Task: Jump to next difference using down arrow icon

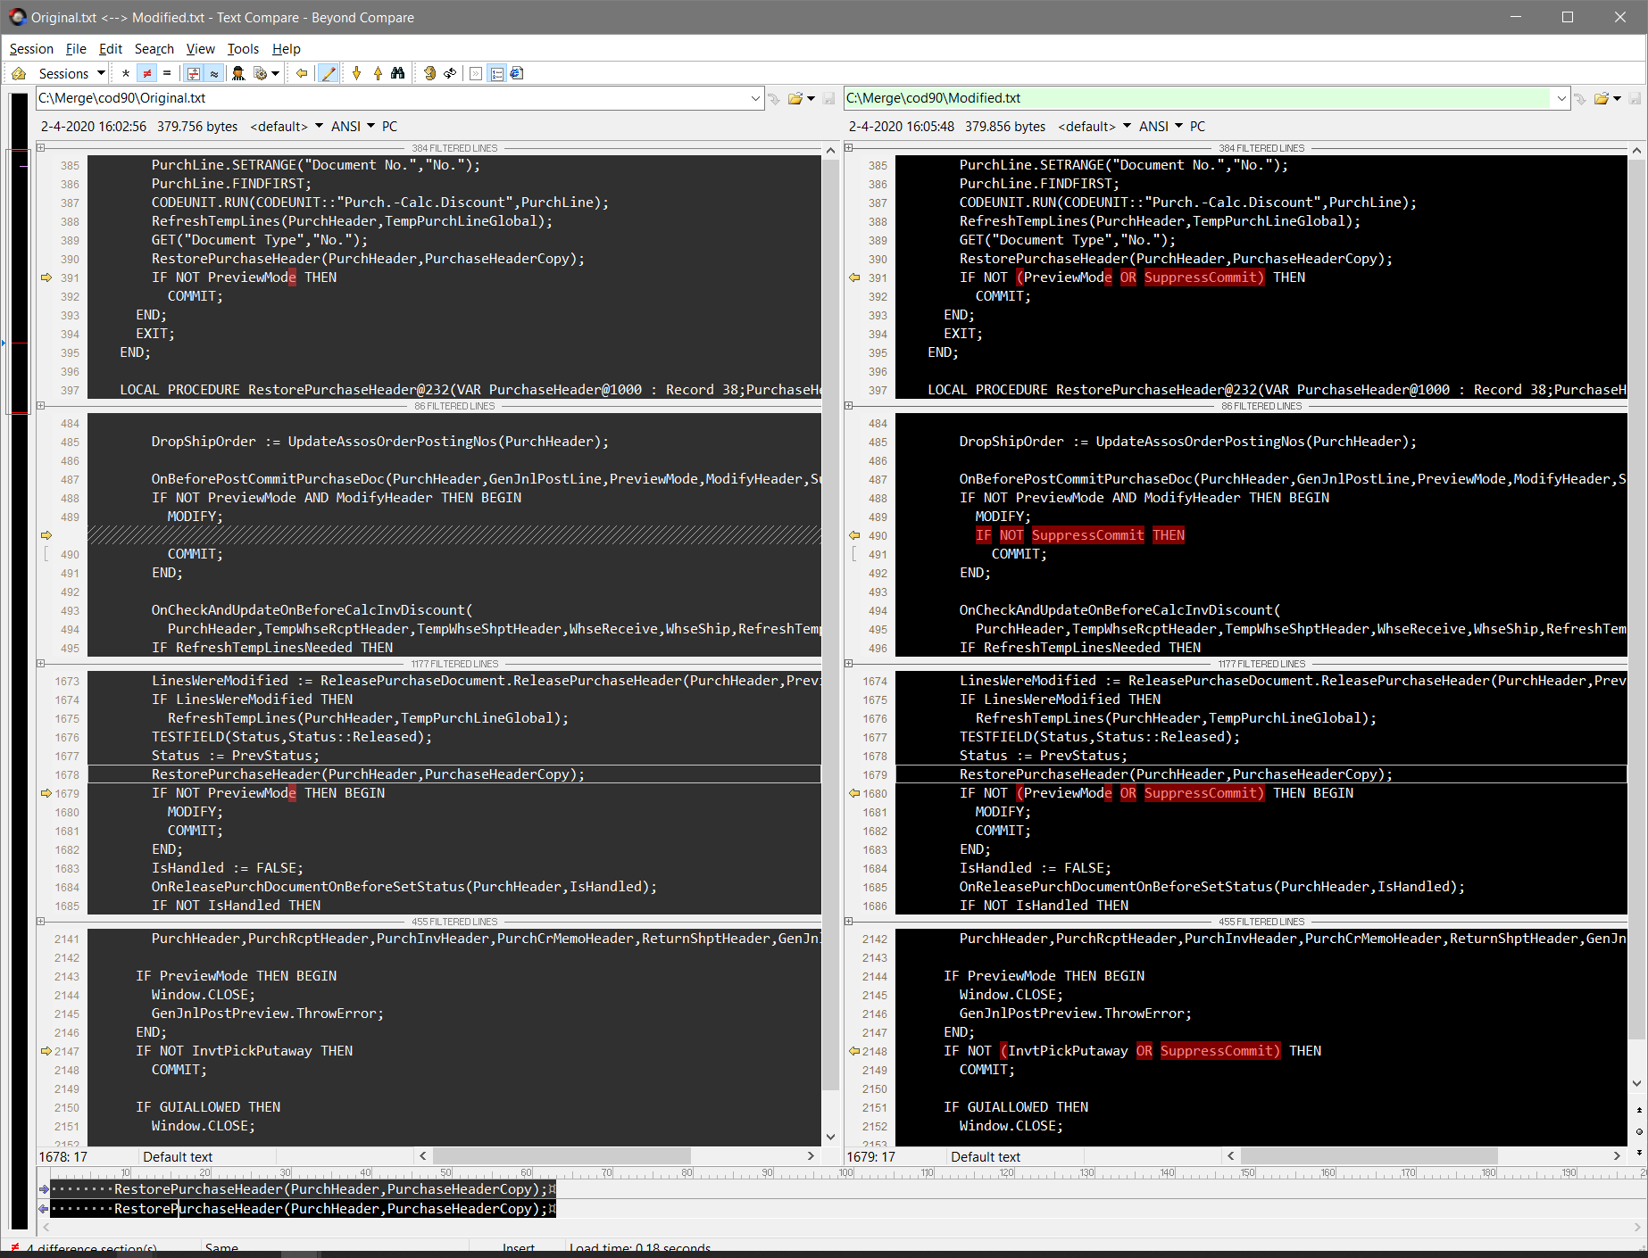Action: tap(356, 73)
